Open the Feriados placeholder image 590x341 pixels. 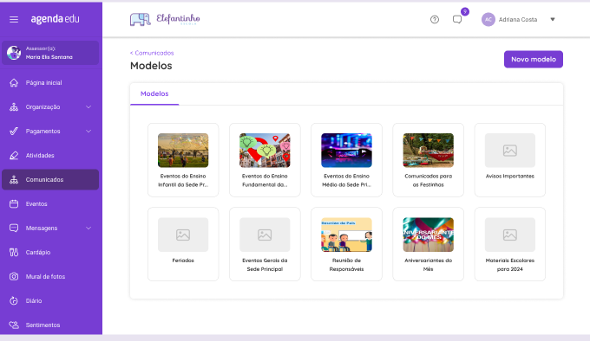(x=183, y=235)
